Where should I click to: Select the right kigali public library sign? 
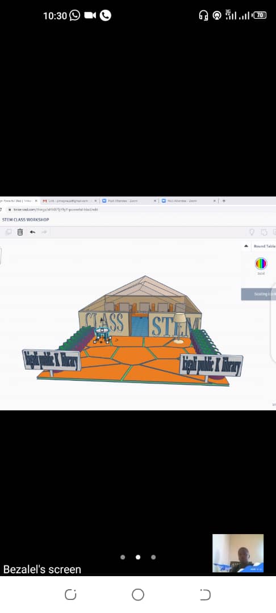pos(211,365)
